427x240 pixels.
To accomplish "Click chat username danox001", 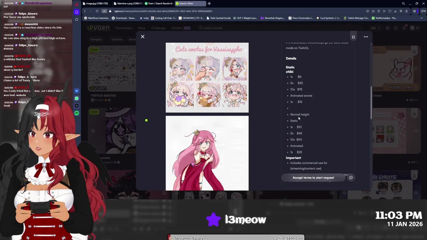I will pos(31,24).
